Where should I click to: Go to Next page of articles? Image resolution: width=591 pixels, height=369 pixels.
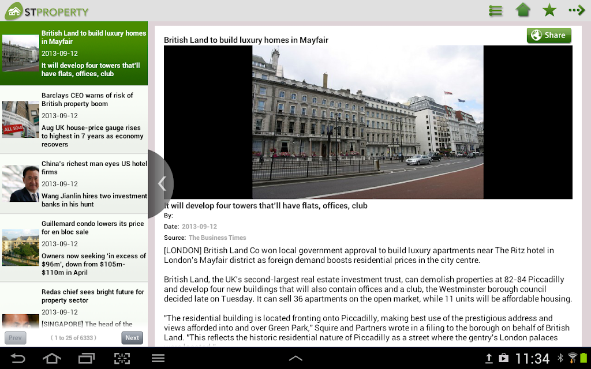[132, 338]
